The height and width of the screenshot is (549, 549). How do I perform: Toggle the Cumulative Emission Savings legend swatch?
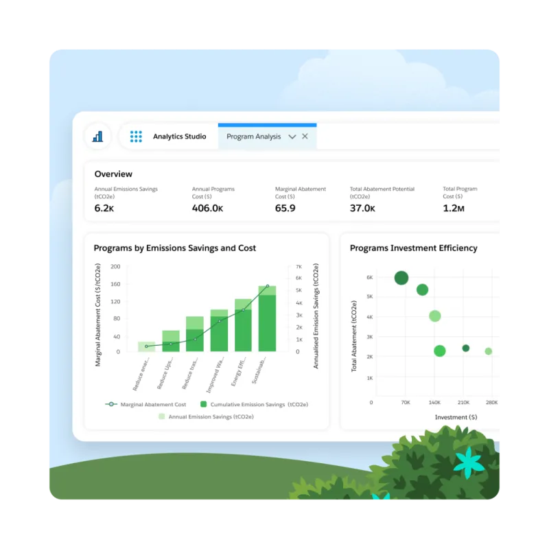(203, 404)
